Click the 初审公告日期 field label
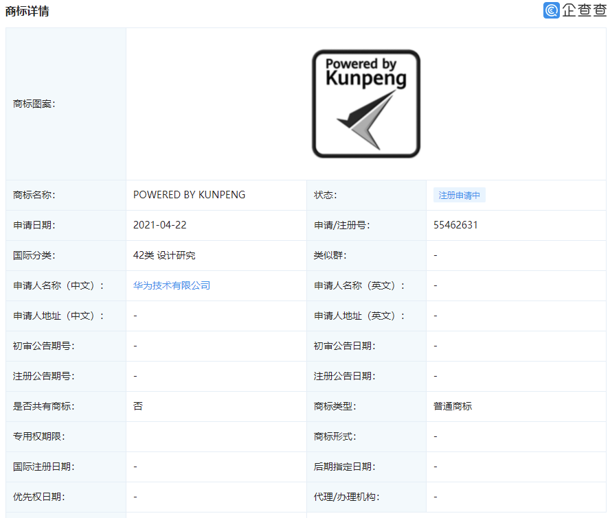The height and width of the screenshot is (518, 610). point(344,346)
